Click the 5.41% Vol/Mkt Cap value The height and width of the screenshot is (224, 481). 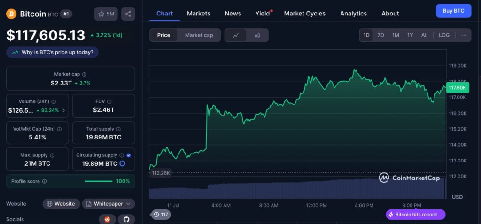click(x=38, y=137)
